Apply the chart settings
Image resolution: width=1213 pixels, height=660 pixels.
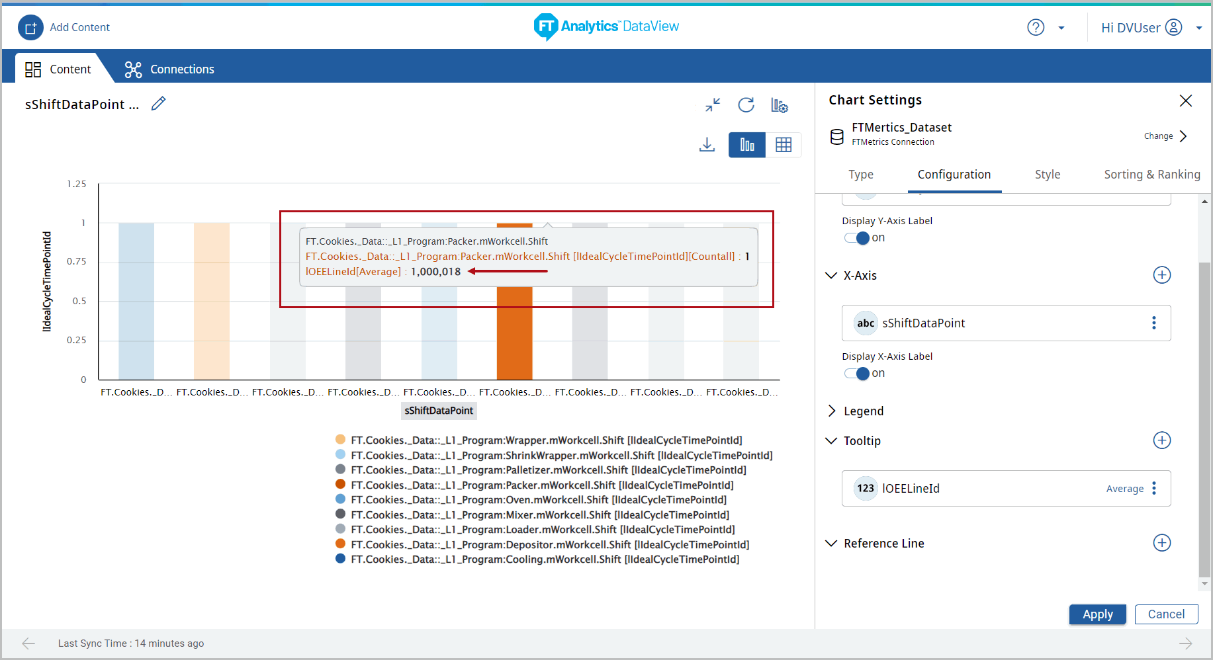click(1097, 614)
